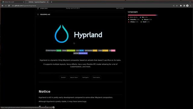Click the Meson language entry
The width and height of the screenshot is (193, 109).
pos(147,19)
